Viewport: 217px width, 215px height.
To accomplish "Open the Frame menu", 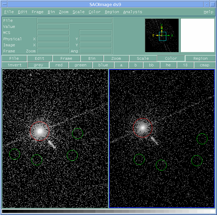I will coord(37,12).
